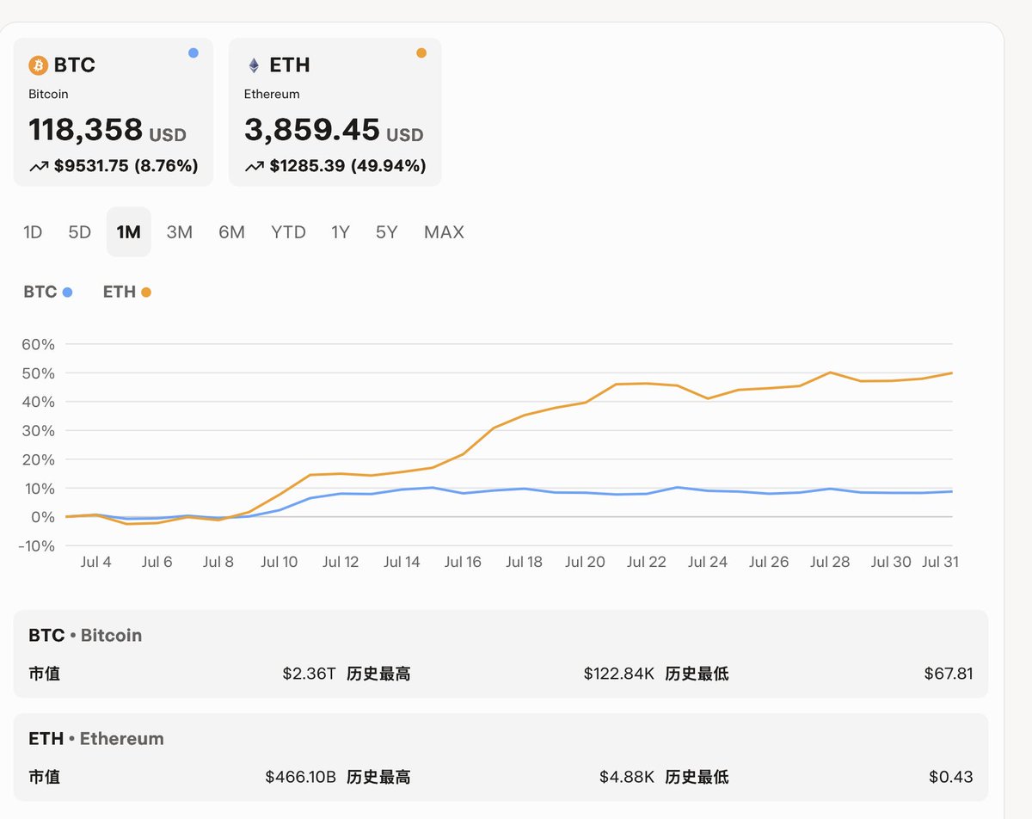Click the Jul 4 x-axis date
The height and width of the screenshot is (819, 1032).
[95, 562]
